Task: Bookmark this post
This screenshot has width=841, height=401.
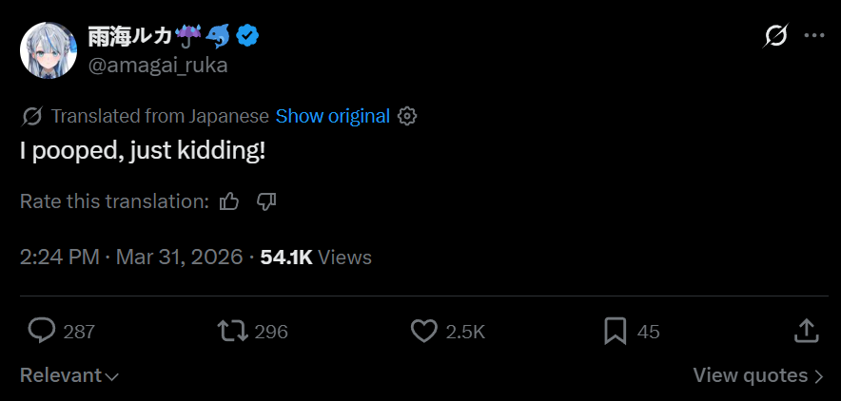Action: [x=615, y=331]
